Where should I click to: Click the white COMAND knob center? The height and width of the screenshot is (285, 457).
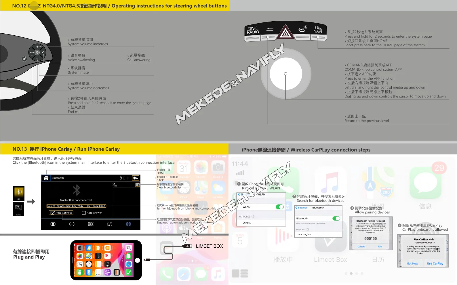[286, 74]
